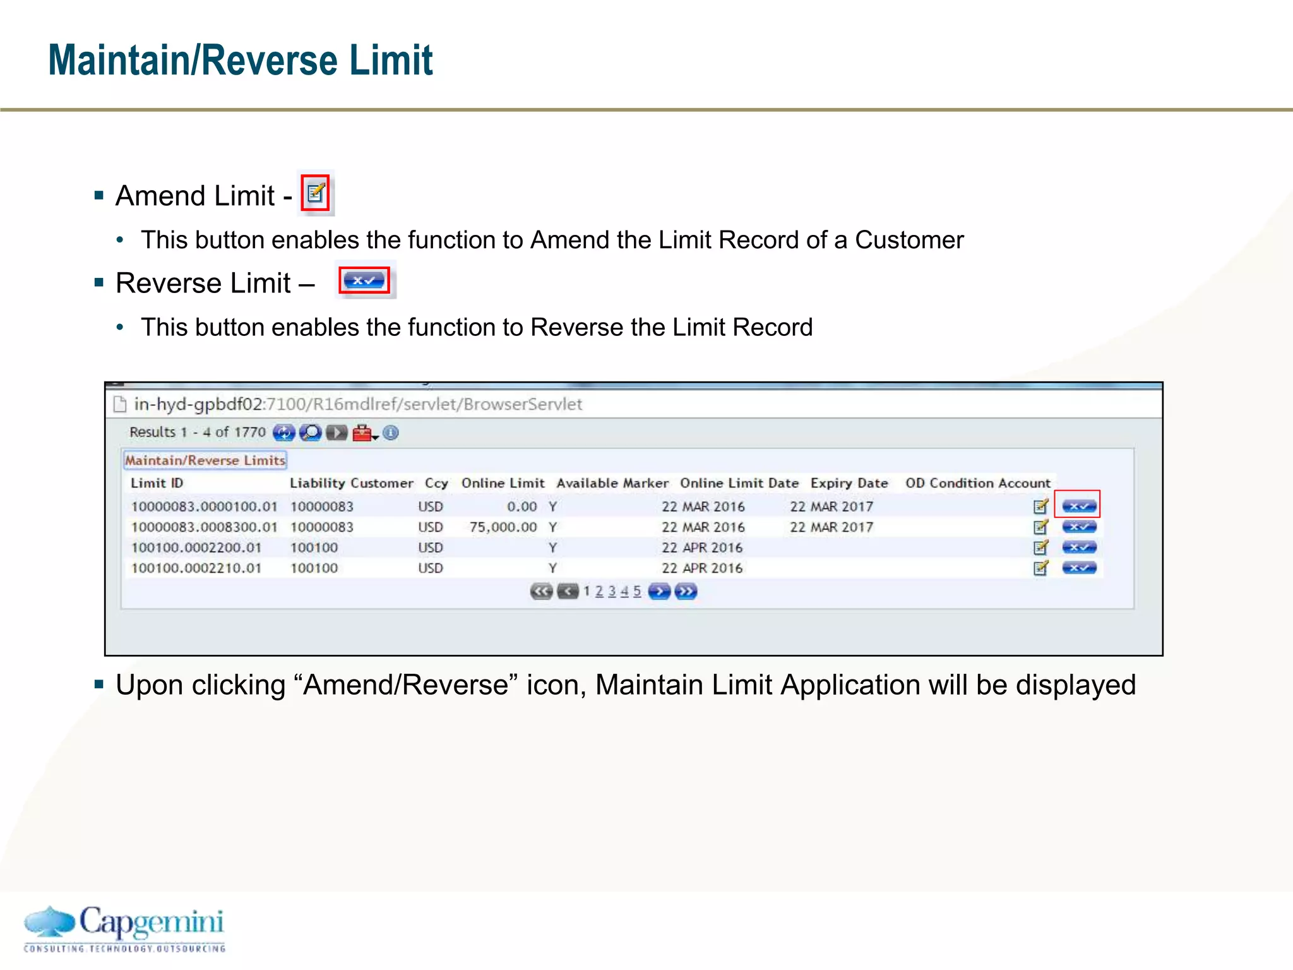1293x970 pixels.
Task: Open the red toolbox dropdown menu
Action: point(364,433)
